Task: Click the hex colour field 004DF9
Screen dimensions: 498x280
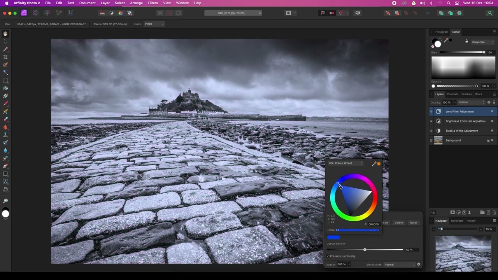Action: 373,224
